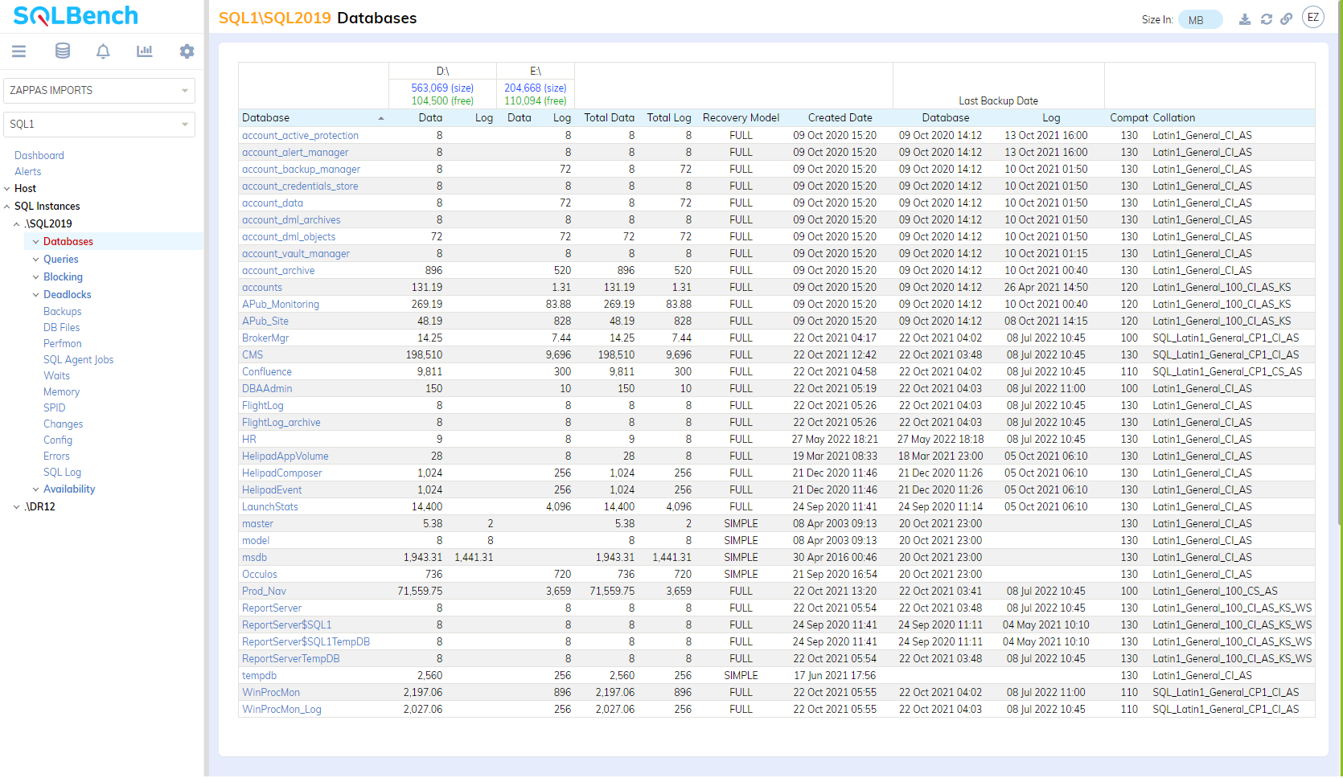Collapse the SQL Instances tree node
Viewport: 1343px width, 778px height.
pyautogui.click(x=7, y=207)
